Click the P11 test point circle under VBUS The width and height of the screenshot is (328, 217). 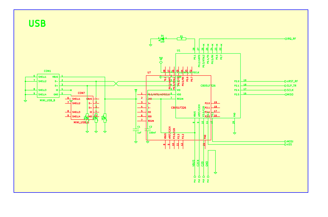(x=195, y=177)
